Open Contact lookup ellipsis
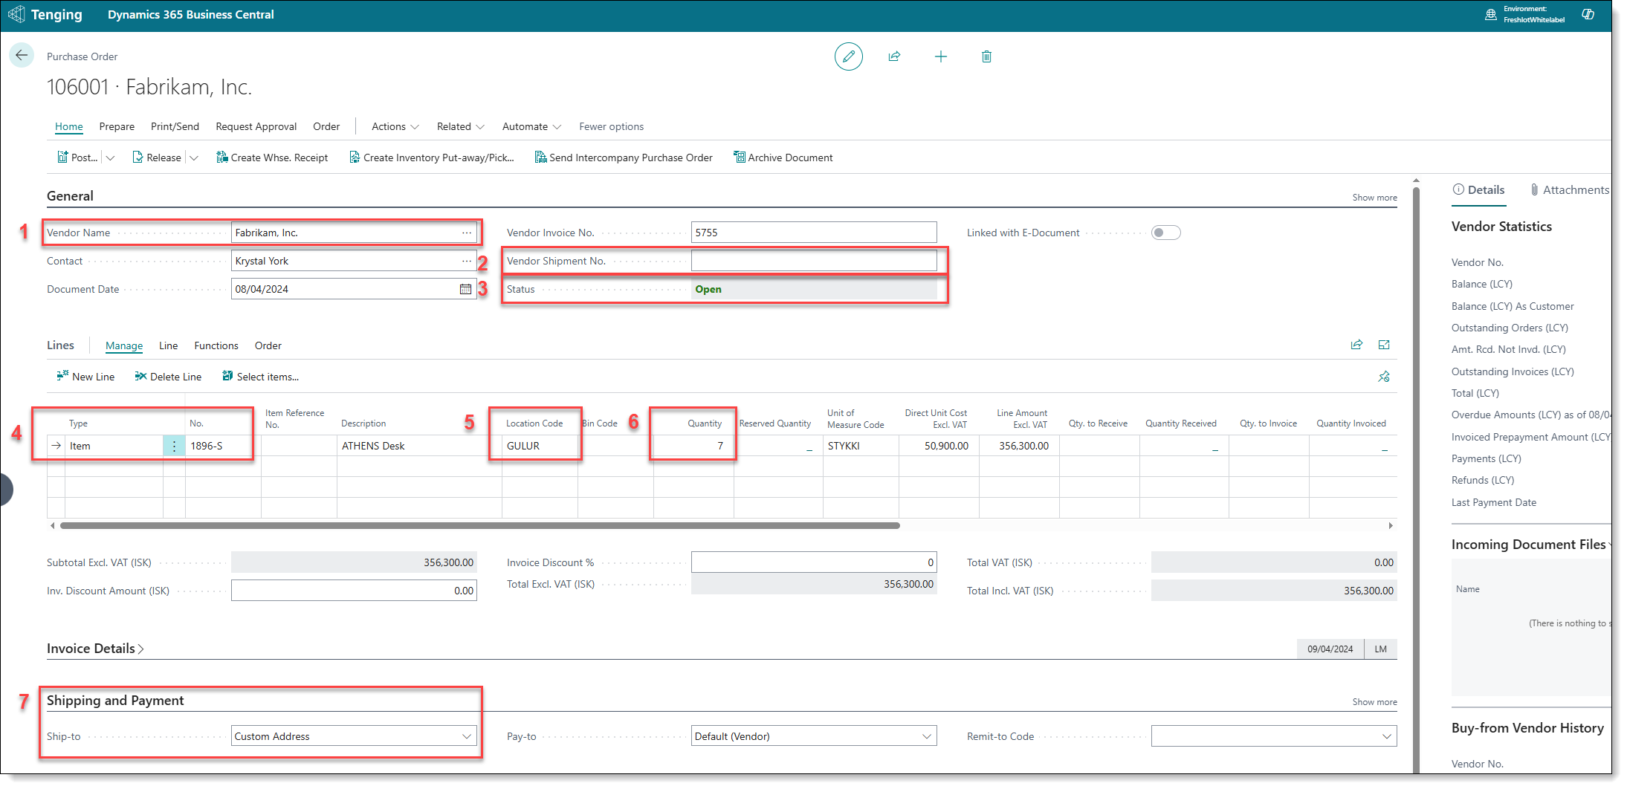Screen dimensions: 1627x789 [467, 261]
